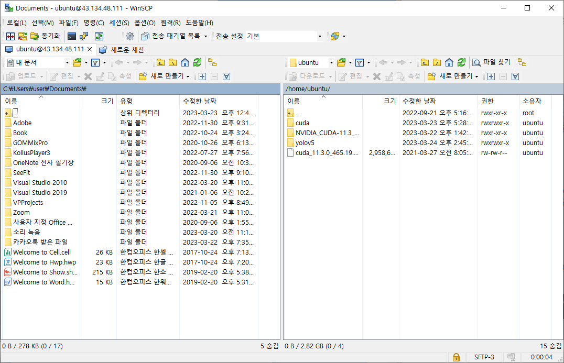Screen dimensions: 564x363
Task: Select the remote cuda folder
Action: pos(302,123)
